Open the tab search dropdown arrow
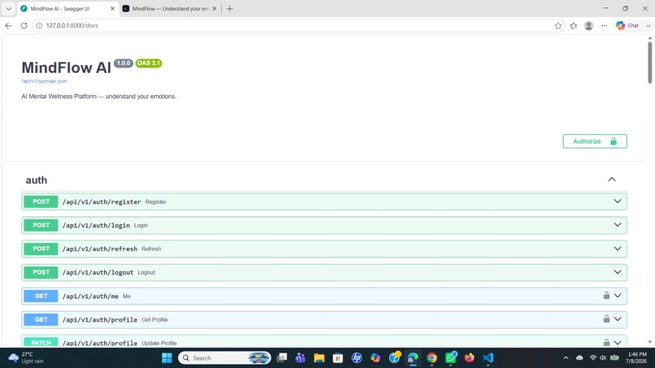655x368 pixels. click(8, 8)
